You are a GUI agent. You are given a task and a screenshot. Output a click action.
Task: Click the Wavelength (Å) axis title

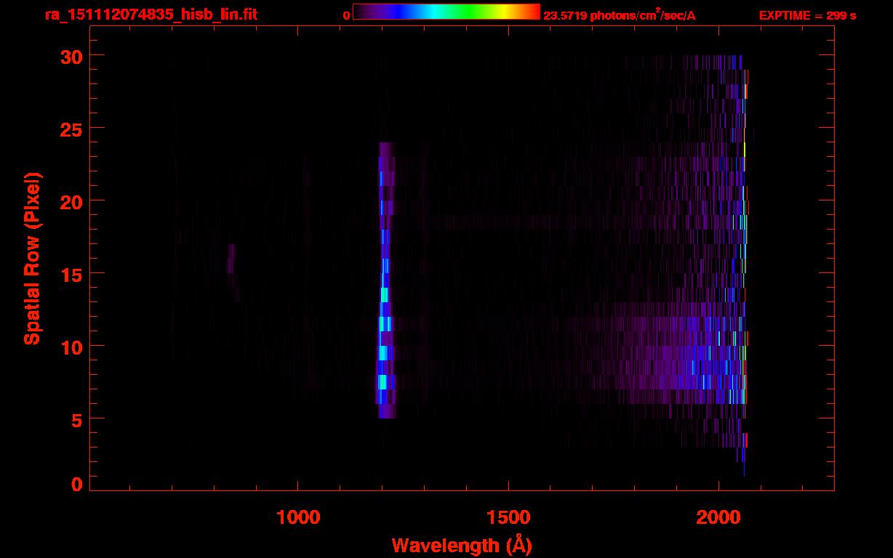[462, 545]
